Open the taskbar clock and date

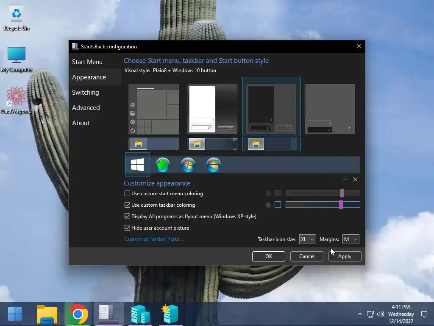401,314
